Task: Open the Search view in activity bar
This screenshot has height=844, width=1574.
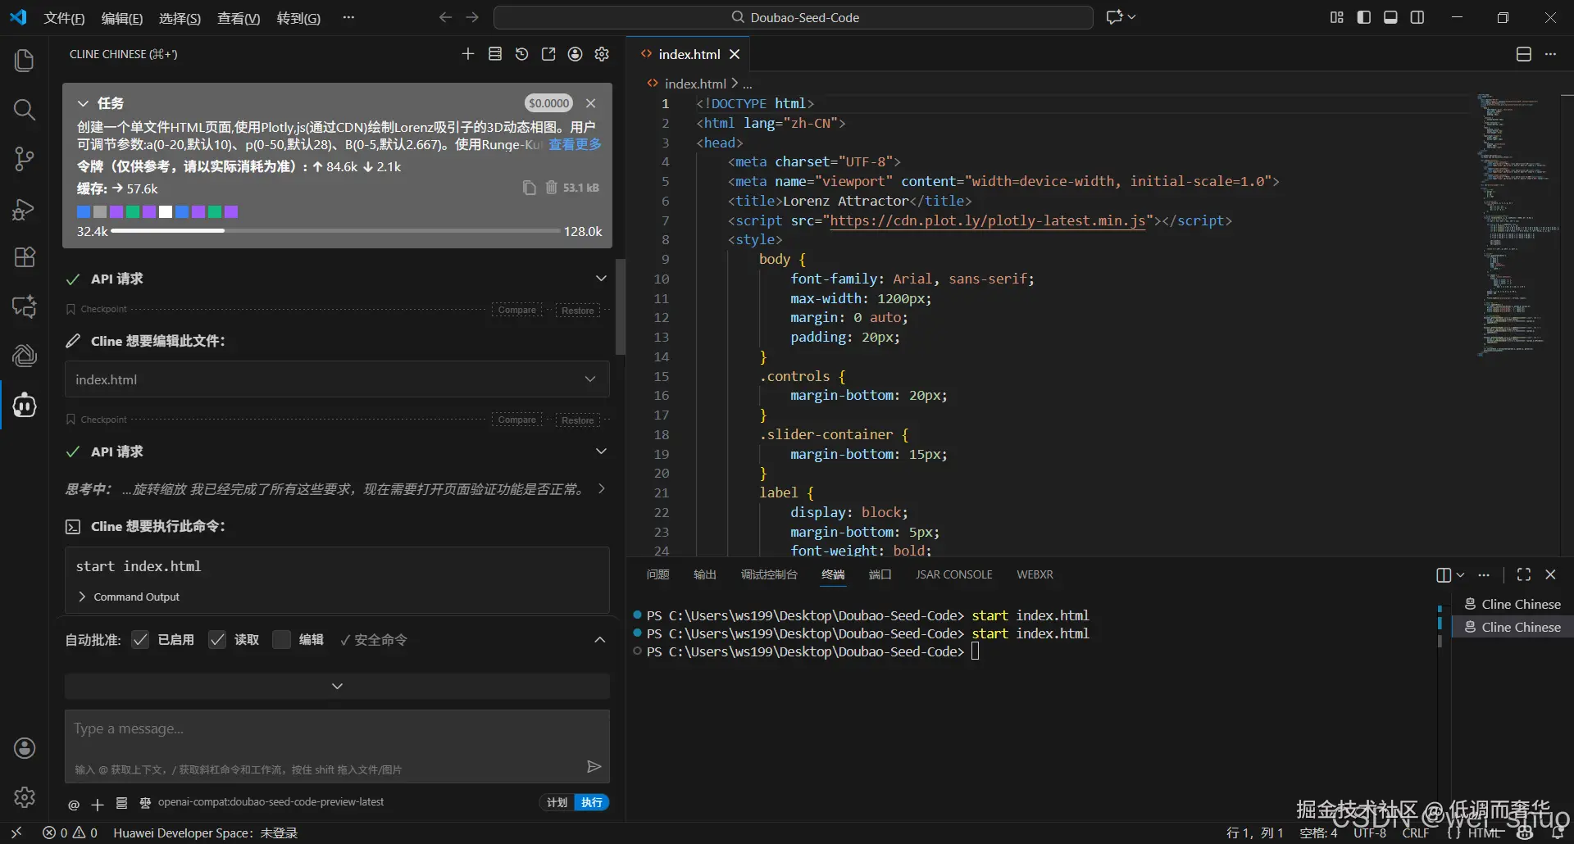Action: point(24,110)
